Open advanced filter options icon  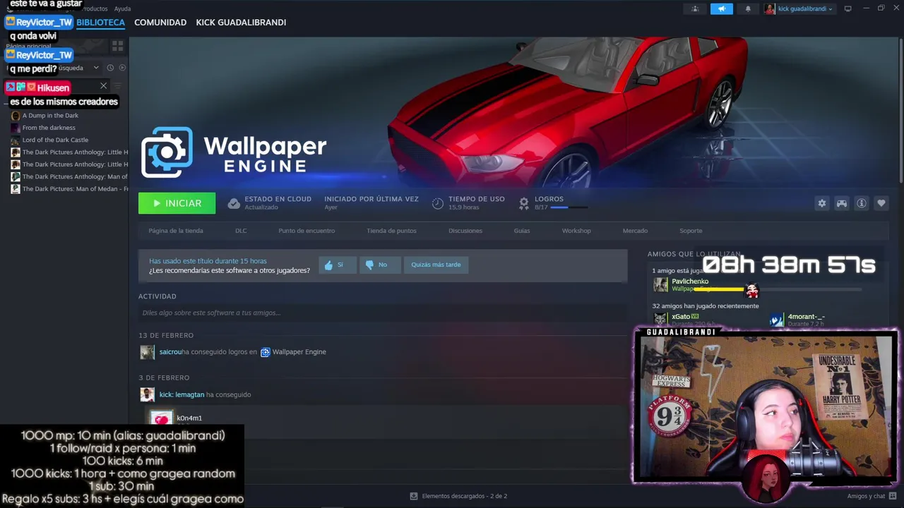click(118, 86)
